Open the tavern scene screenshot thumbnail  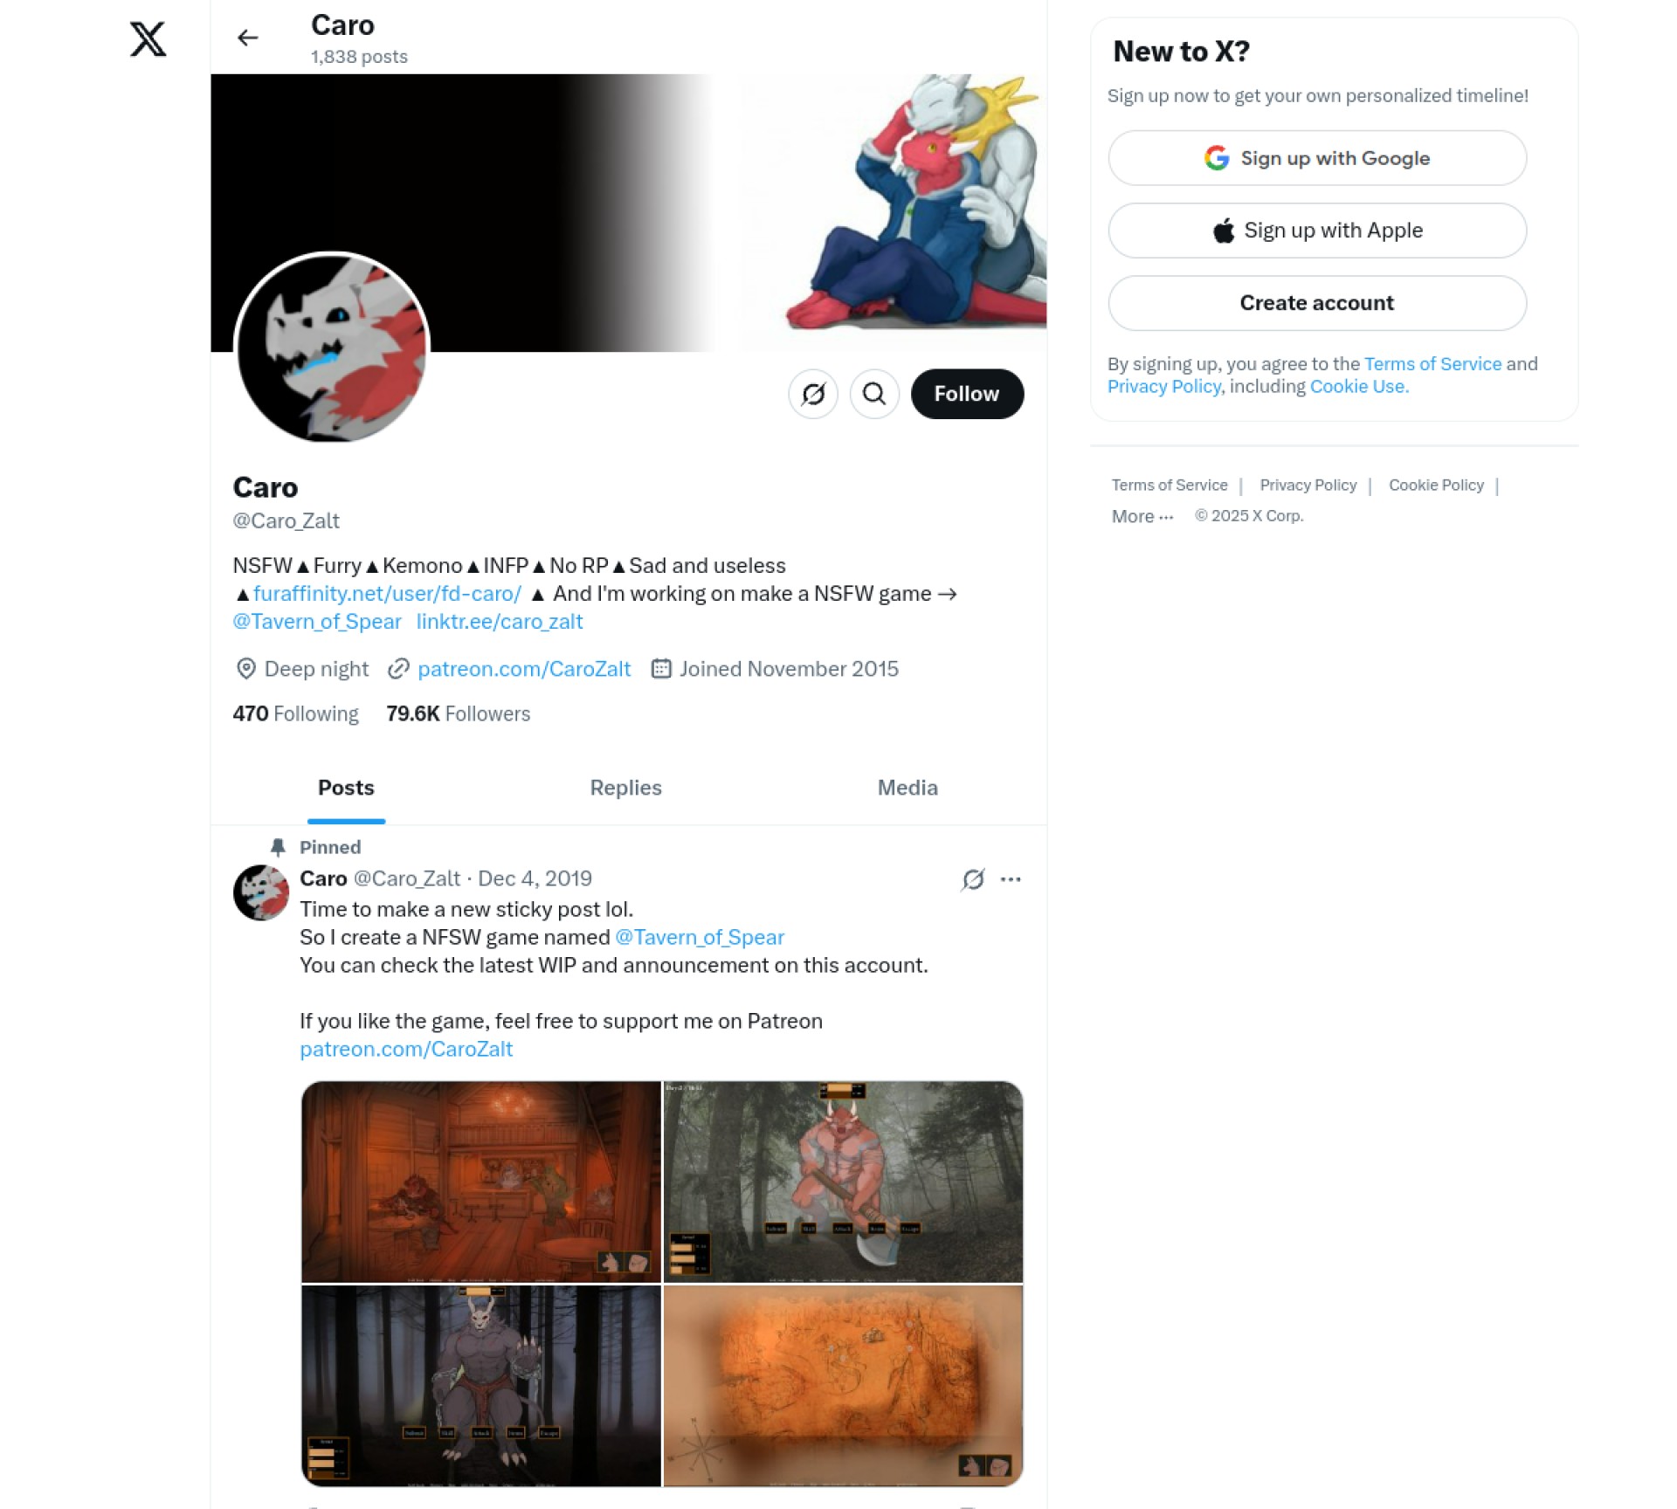point(480,1182)
